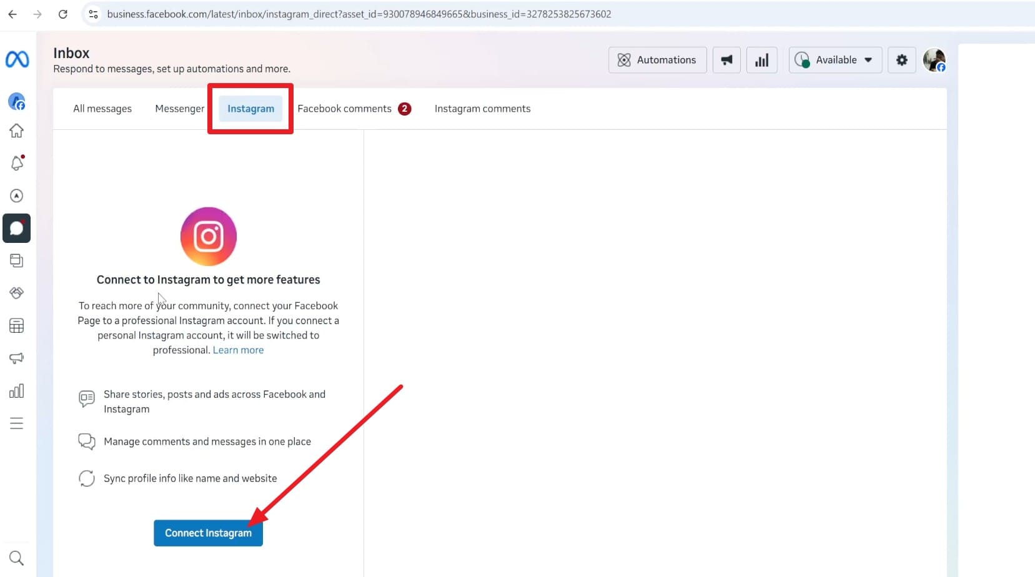Click "Connect to Instagram to get more features" heading
The width and height of the screenshot is (1035, 577).
pos(209,280)
